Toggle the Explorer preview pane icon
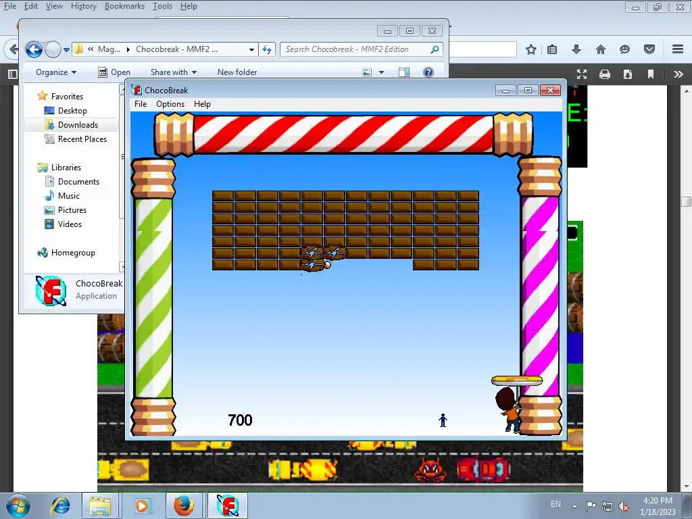 click(x=404, y=72)
